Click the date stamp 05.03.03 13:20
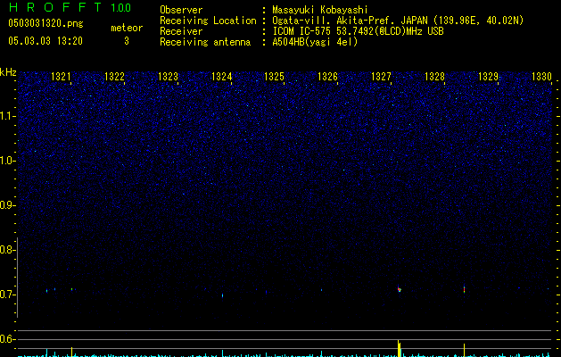 click(x=45, y=41)
